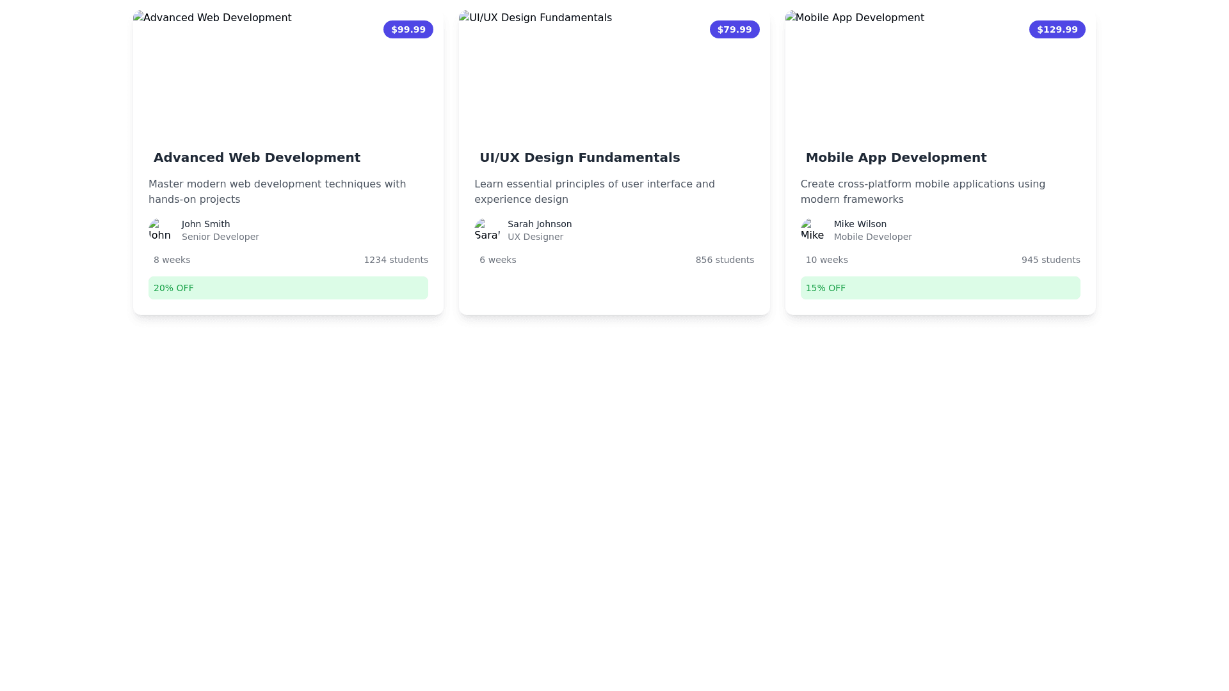This screenshot has height=691, width=1229.
Task: Click the 856 students count
Action: pos(725,260)
